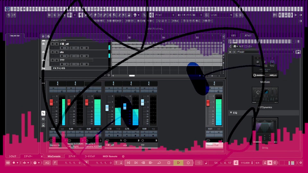Click Go to previous marker transport button

tap(128, 163)
